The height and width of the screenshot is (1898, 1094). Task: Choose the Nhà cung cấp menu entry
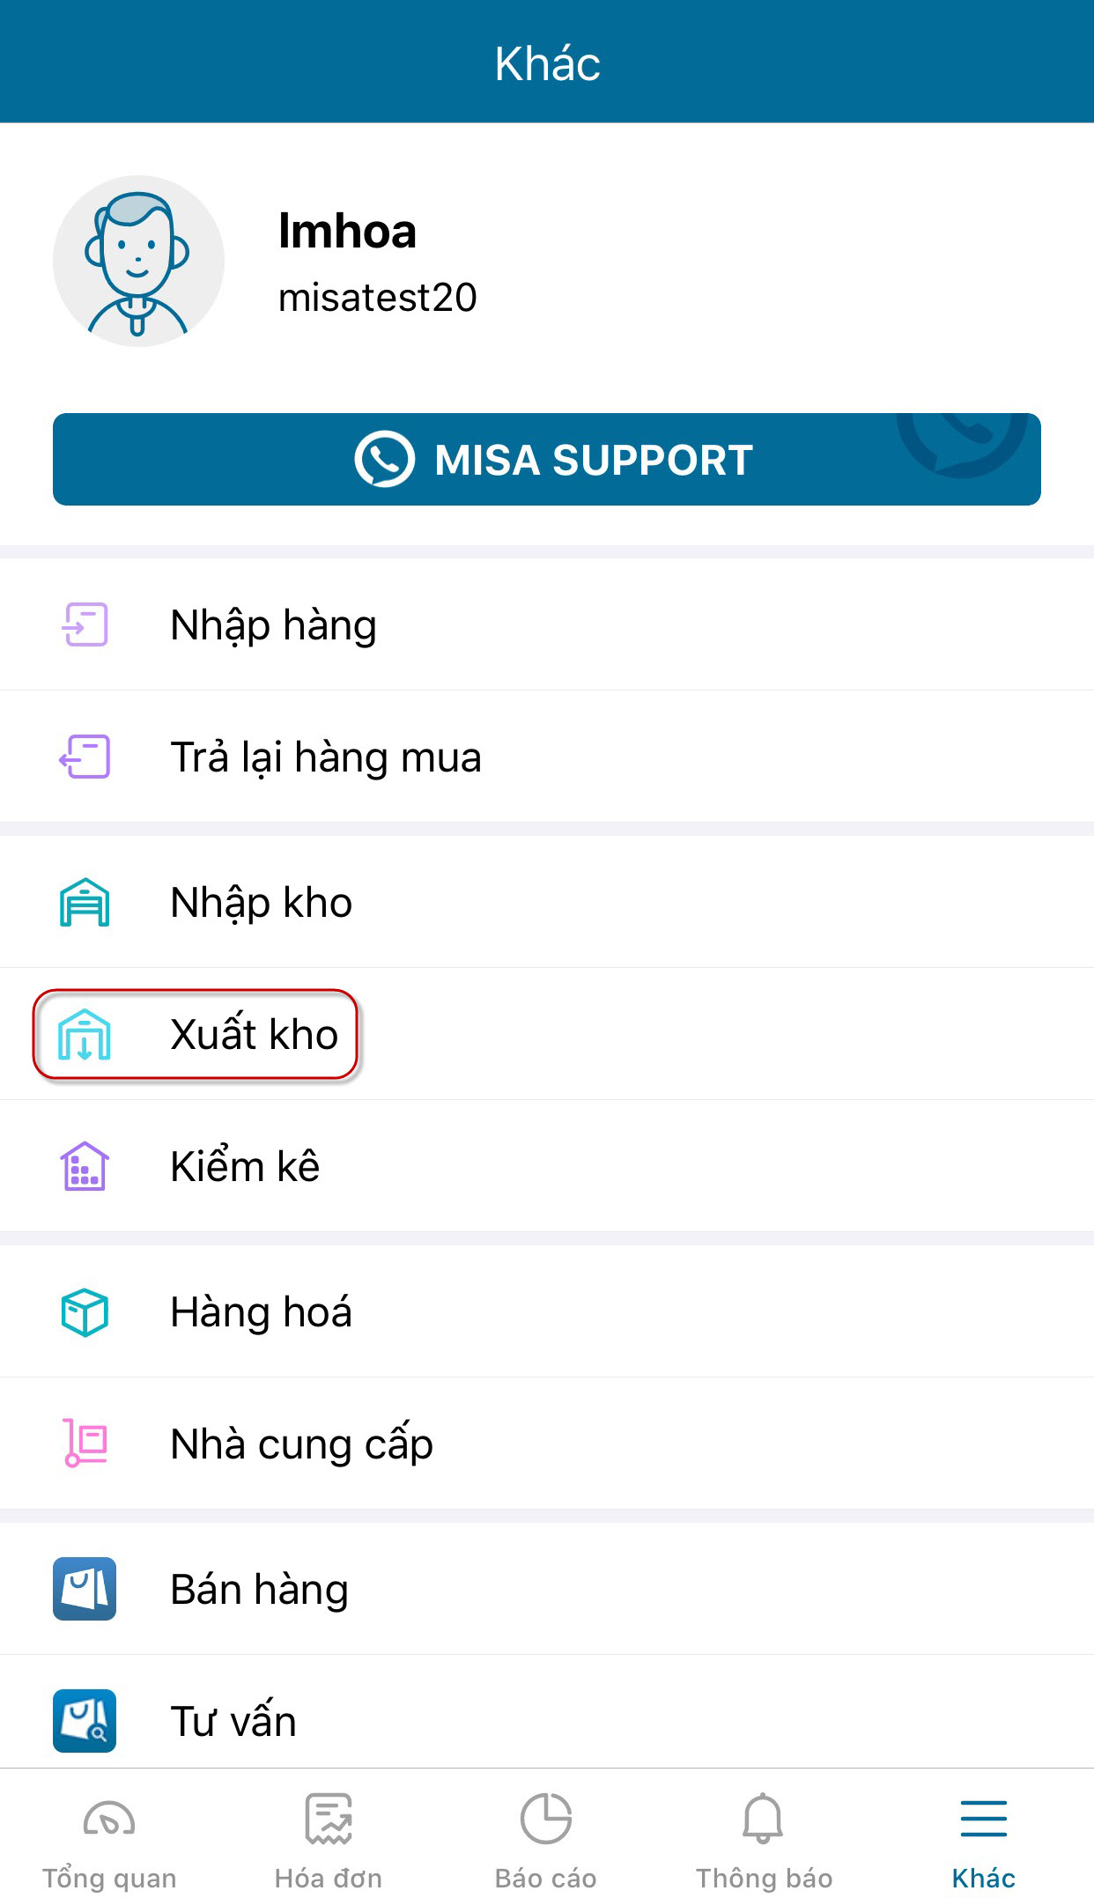point(301,1444)
